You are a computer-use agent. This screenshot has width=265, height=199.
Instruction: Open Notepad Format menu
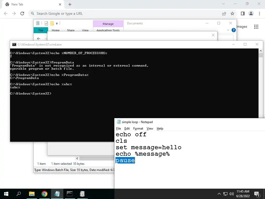138,129
